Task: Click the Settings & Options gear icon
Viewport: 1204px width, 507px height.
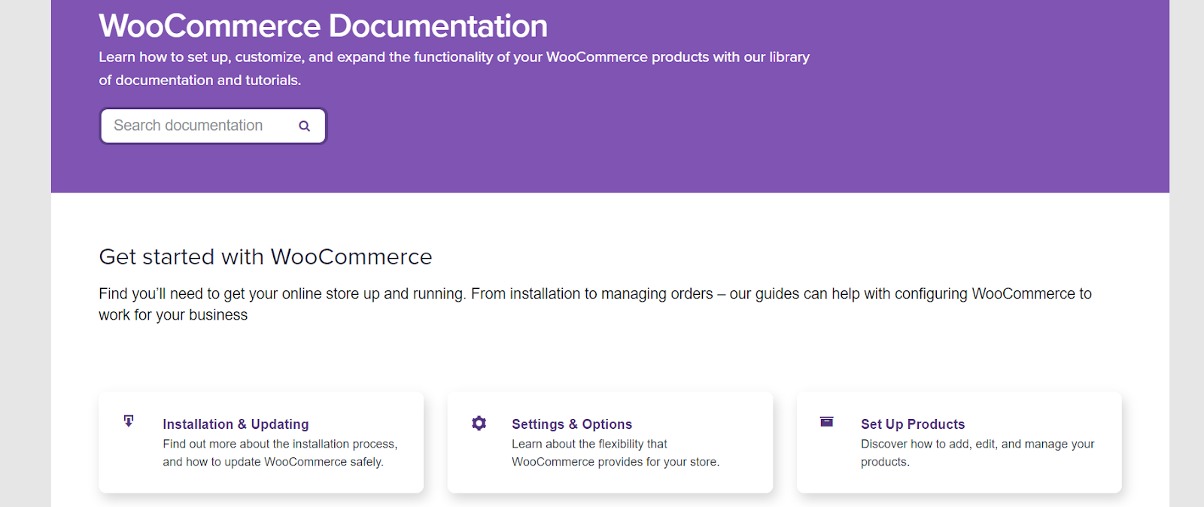Action: tap(479, 424)
